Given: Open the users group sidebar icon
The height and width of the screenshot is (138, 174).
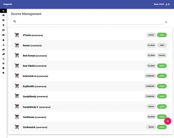Looking at the screenshot, I should coord(3,15).
